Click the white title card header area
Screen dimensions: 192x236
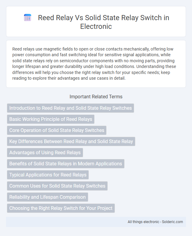(x=96, y=22)
